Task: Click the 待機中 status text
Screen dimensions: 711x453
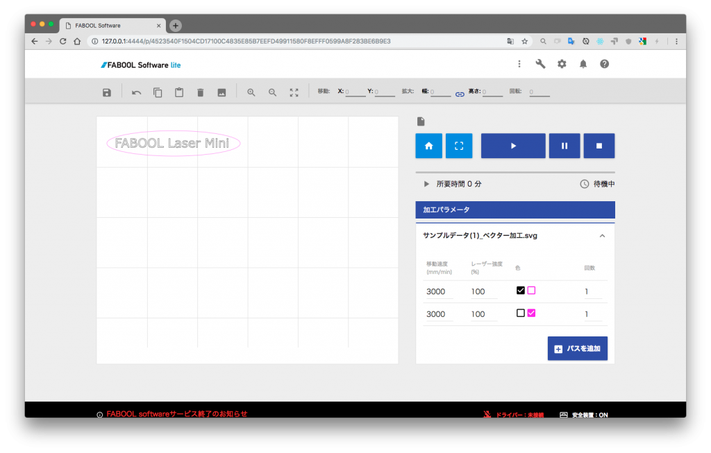Action: click(604, 184)
